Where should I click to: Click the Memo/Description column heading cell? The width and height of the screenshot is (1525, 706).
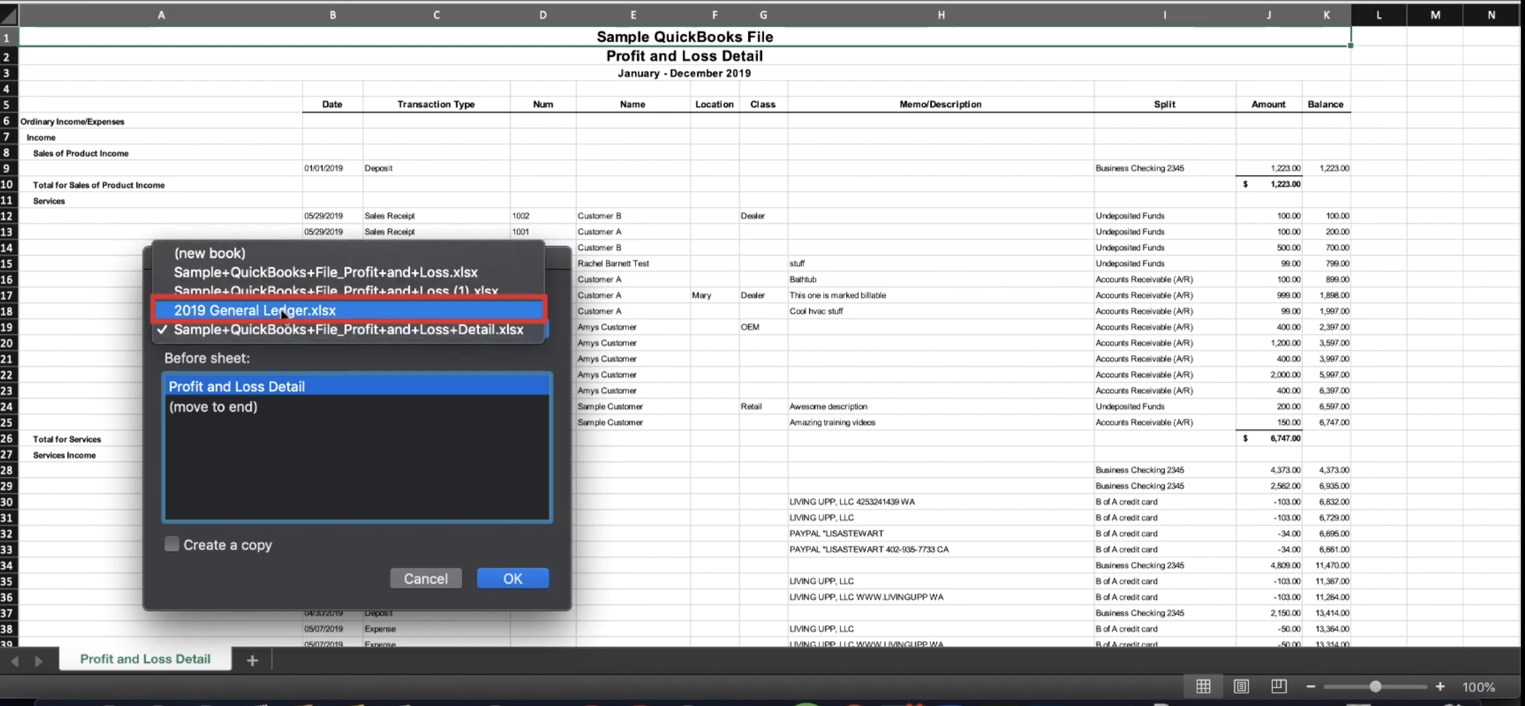(941, 104)
